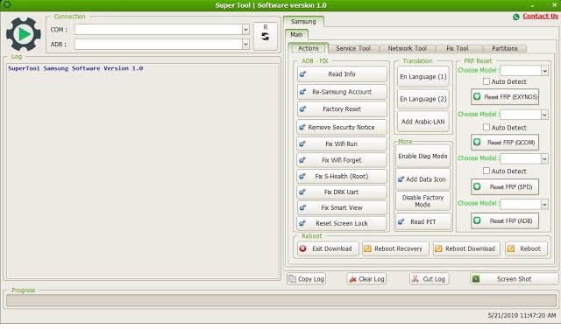The height and width of the screenshot is (329, 561).
Task: Enable Auto Detect for the QCOM model
Action: click(x=486, y=127)
